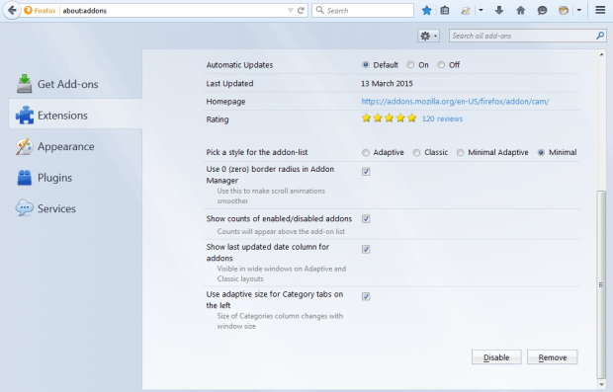Click the Extensions puzzle piece icon

[x=25, y=116]
